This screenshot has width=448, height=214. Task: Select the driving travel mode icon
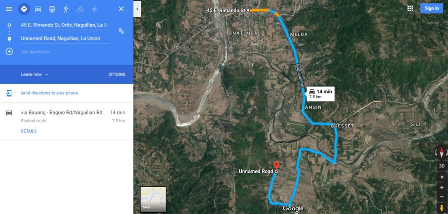[38, 9]
